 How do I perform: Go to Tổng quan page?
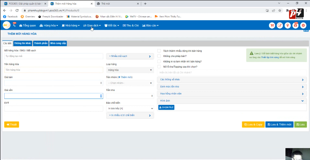(28, 25)
